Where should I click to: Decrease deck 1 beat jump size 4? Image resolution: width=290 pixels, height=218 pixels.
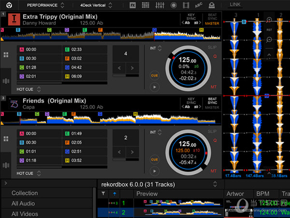[119, 68]
